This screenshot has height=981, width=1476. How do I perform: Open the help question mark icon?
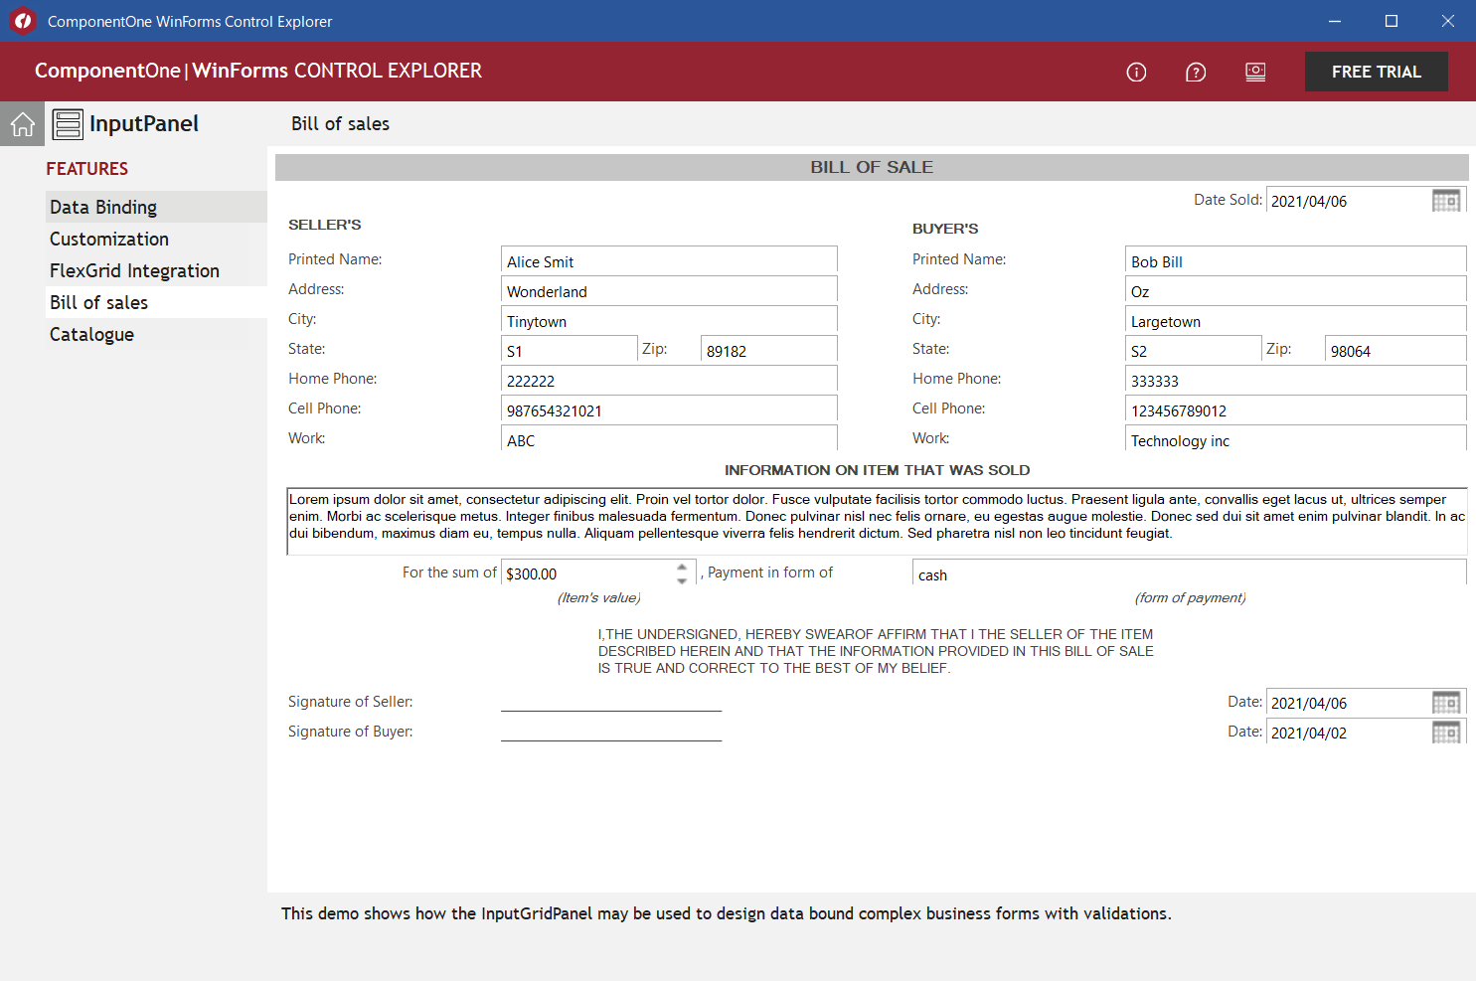[1196, 72]
